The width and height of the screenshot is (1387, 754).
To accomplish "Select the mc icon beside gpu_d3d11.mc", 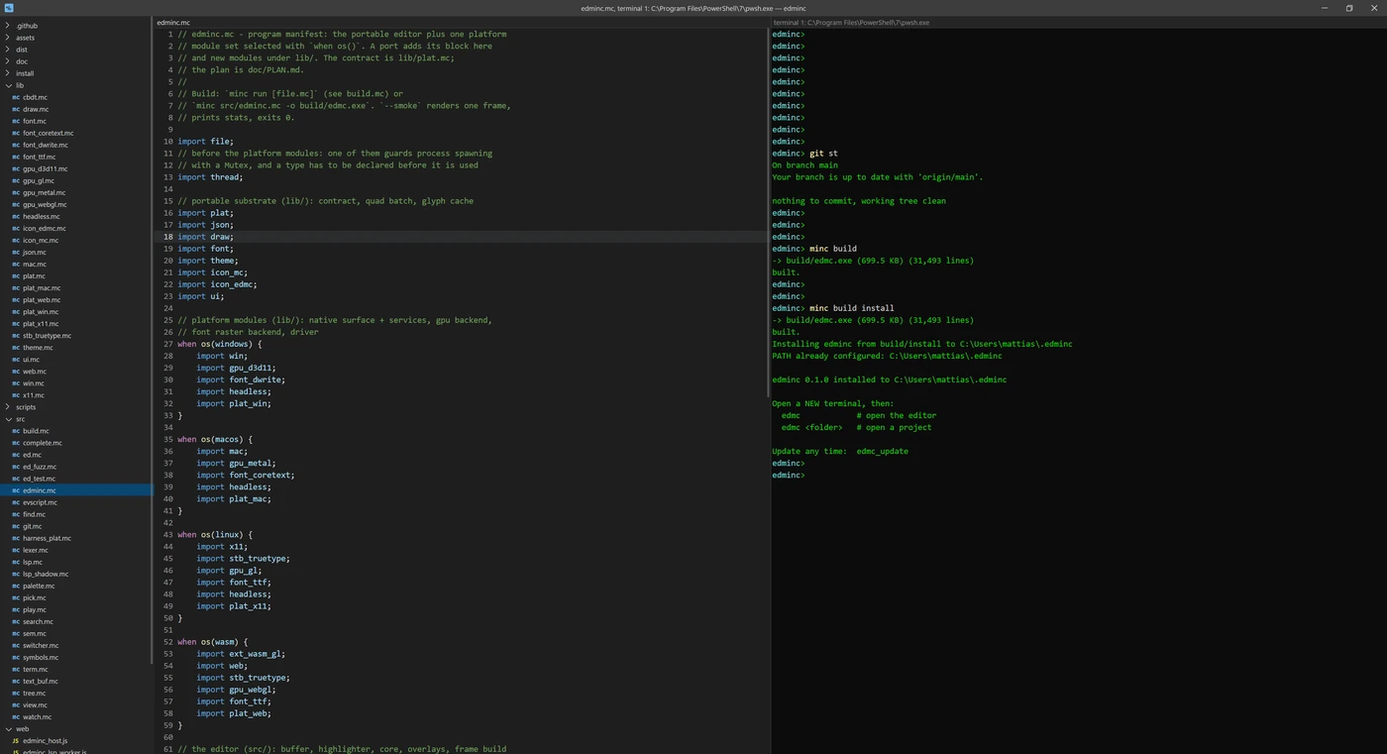I will tap(16, 169).
